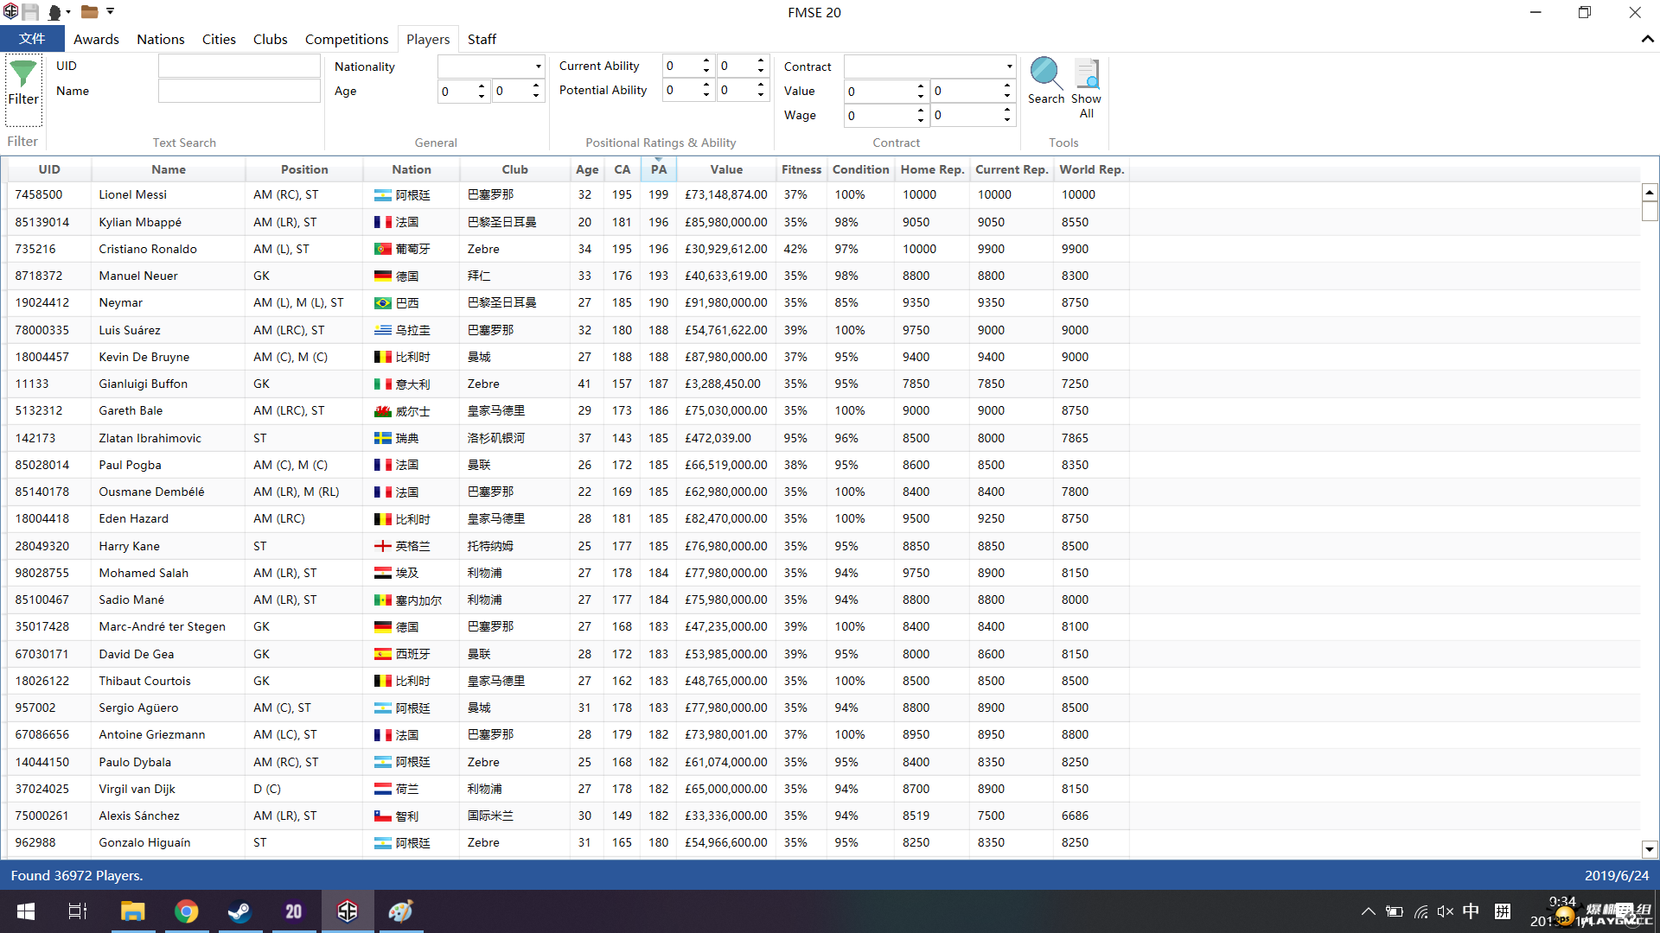Image resolution: width=1660 pixels, height=933 pixels.
Task: Sort table by Club column header
Action: (x=514, y=169)
